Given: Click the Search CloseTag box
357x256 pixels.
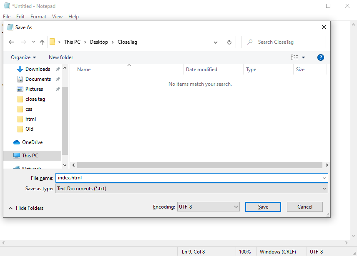Looking at the screenshot, I should coord(283,42).
